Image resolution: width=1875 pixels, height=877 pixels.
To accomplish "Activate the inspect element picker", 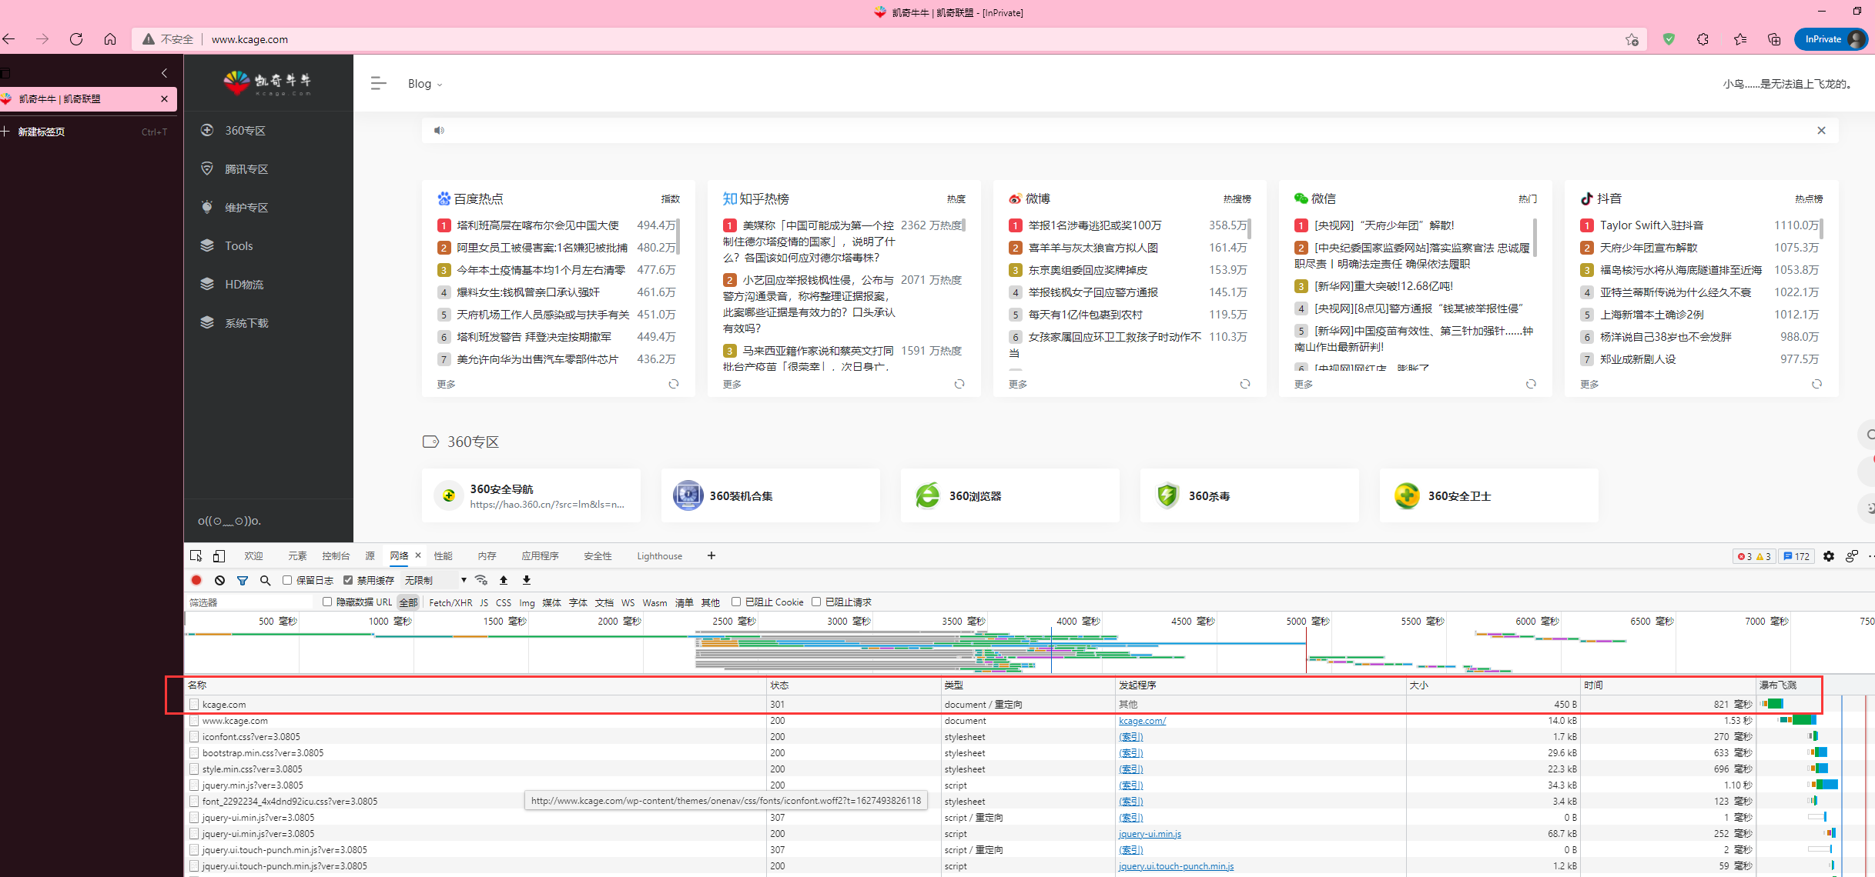I will 196,555.
